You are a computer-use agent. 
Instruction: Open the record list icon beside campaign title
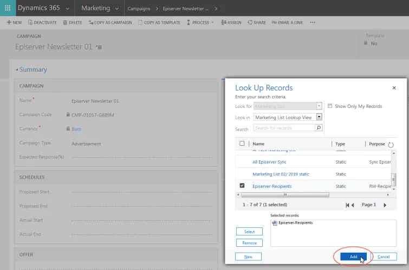point(99,48)
